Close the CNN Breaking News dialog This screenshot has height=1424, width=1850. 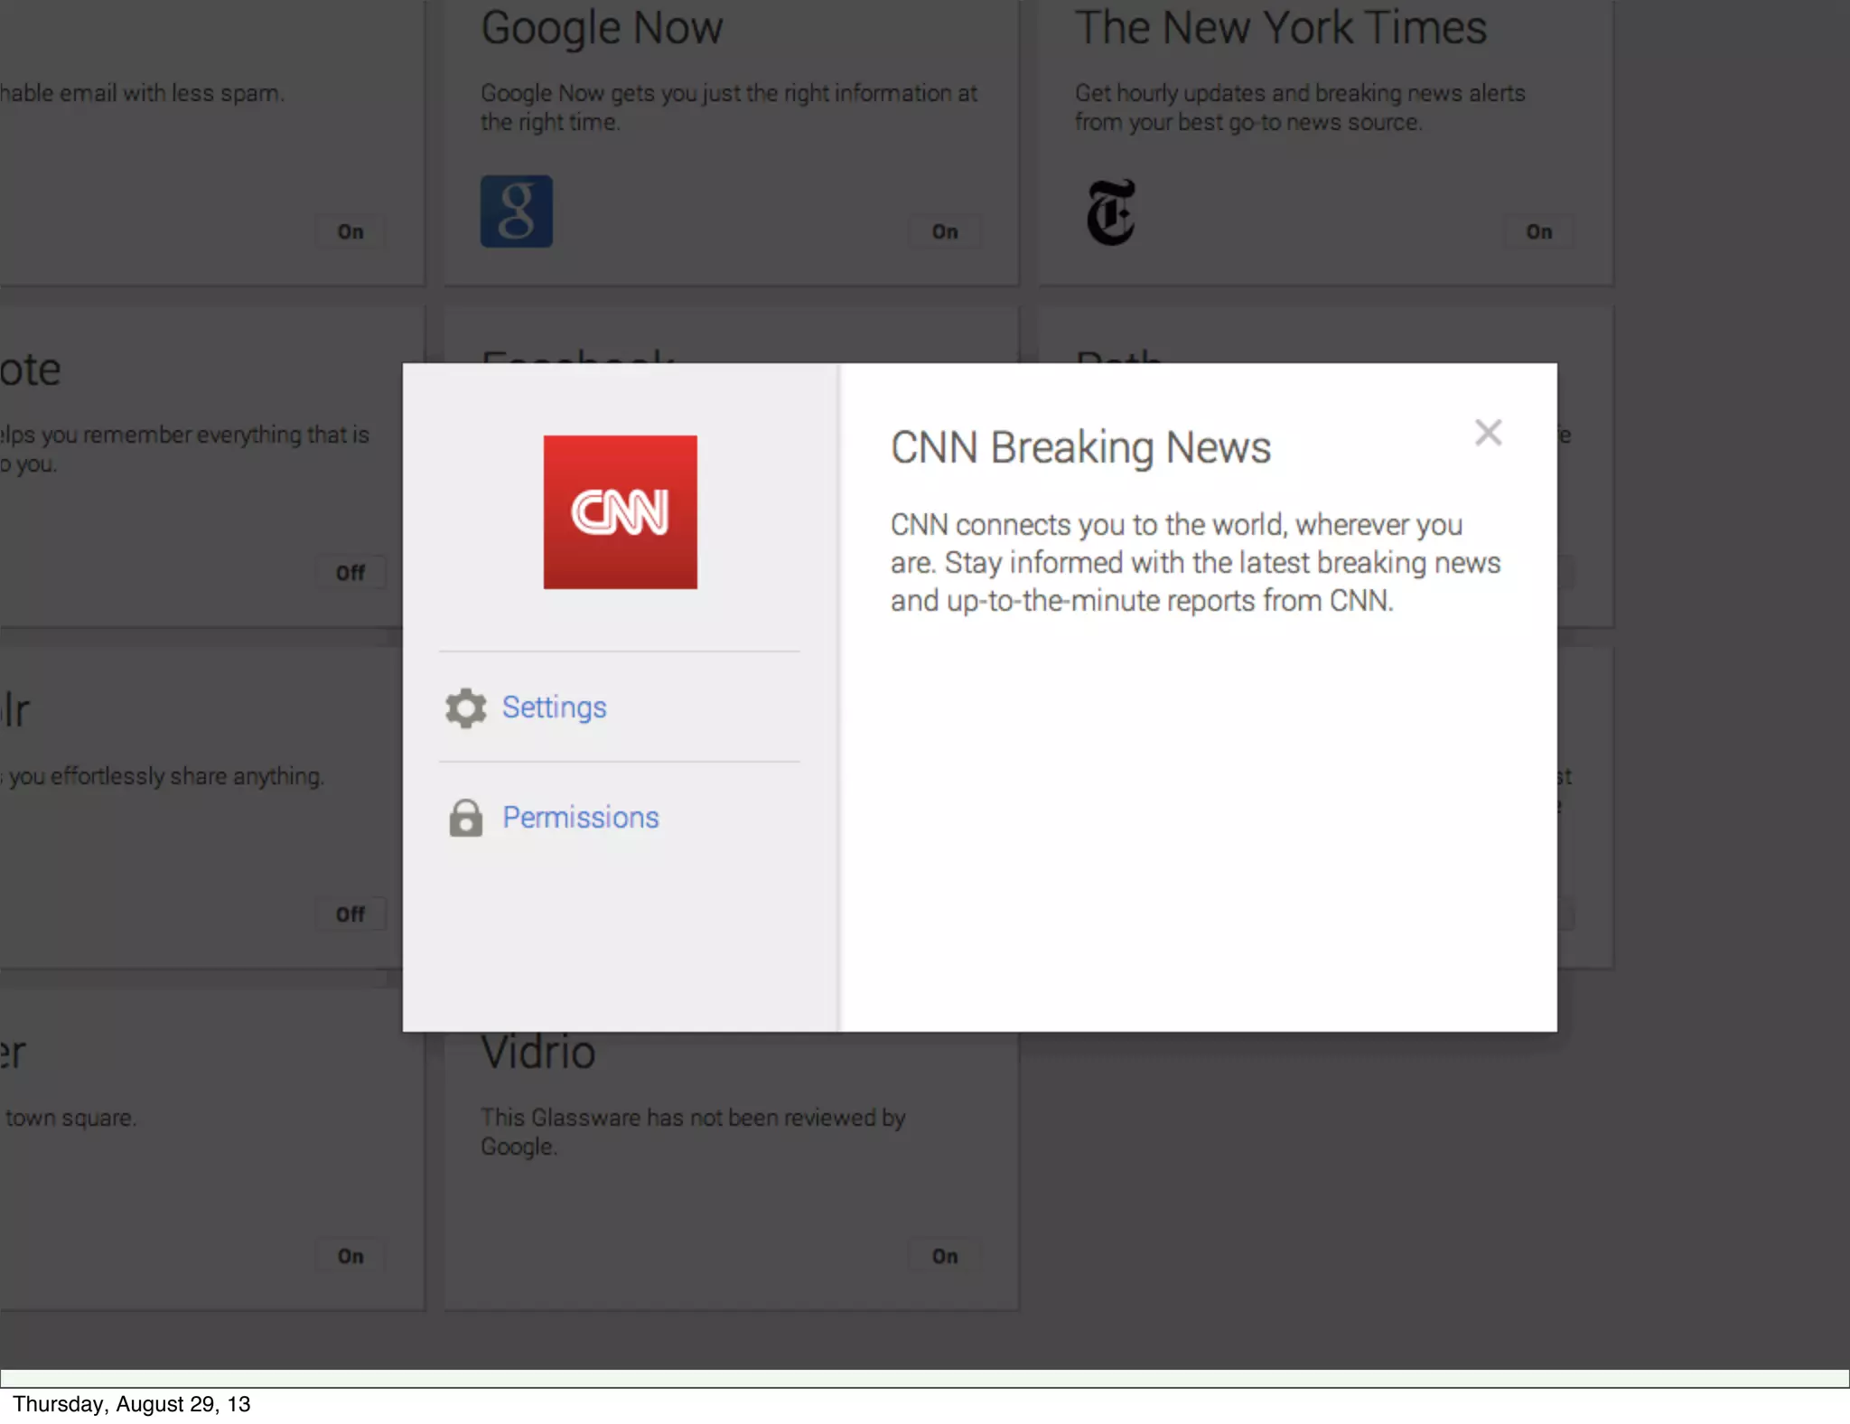point(1488,433)
